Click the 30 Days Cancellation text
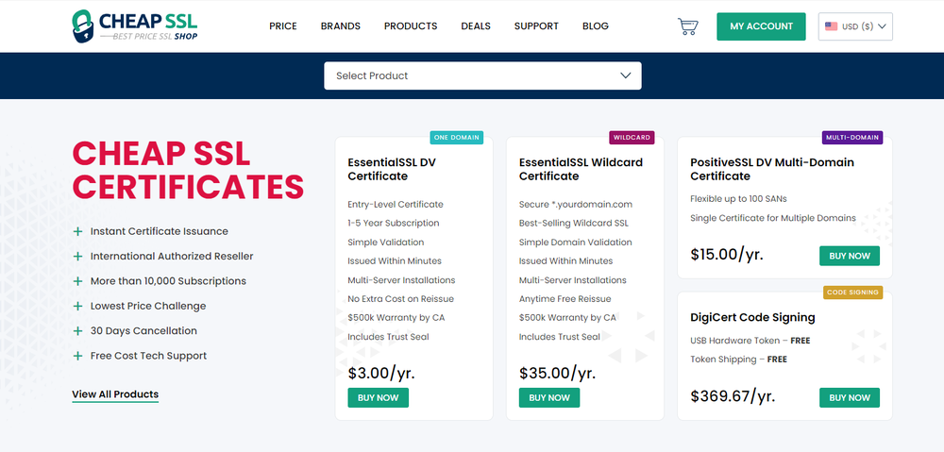This screenshot has height=452, width=944. click(143, 331)
